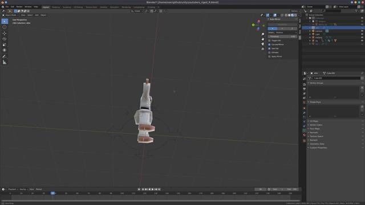
Task: Switch viewport to rendered shading
Action: pos(295,15)
